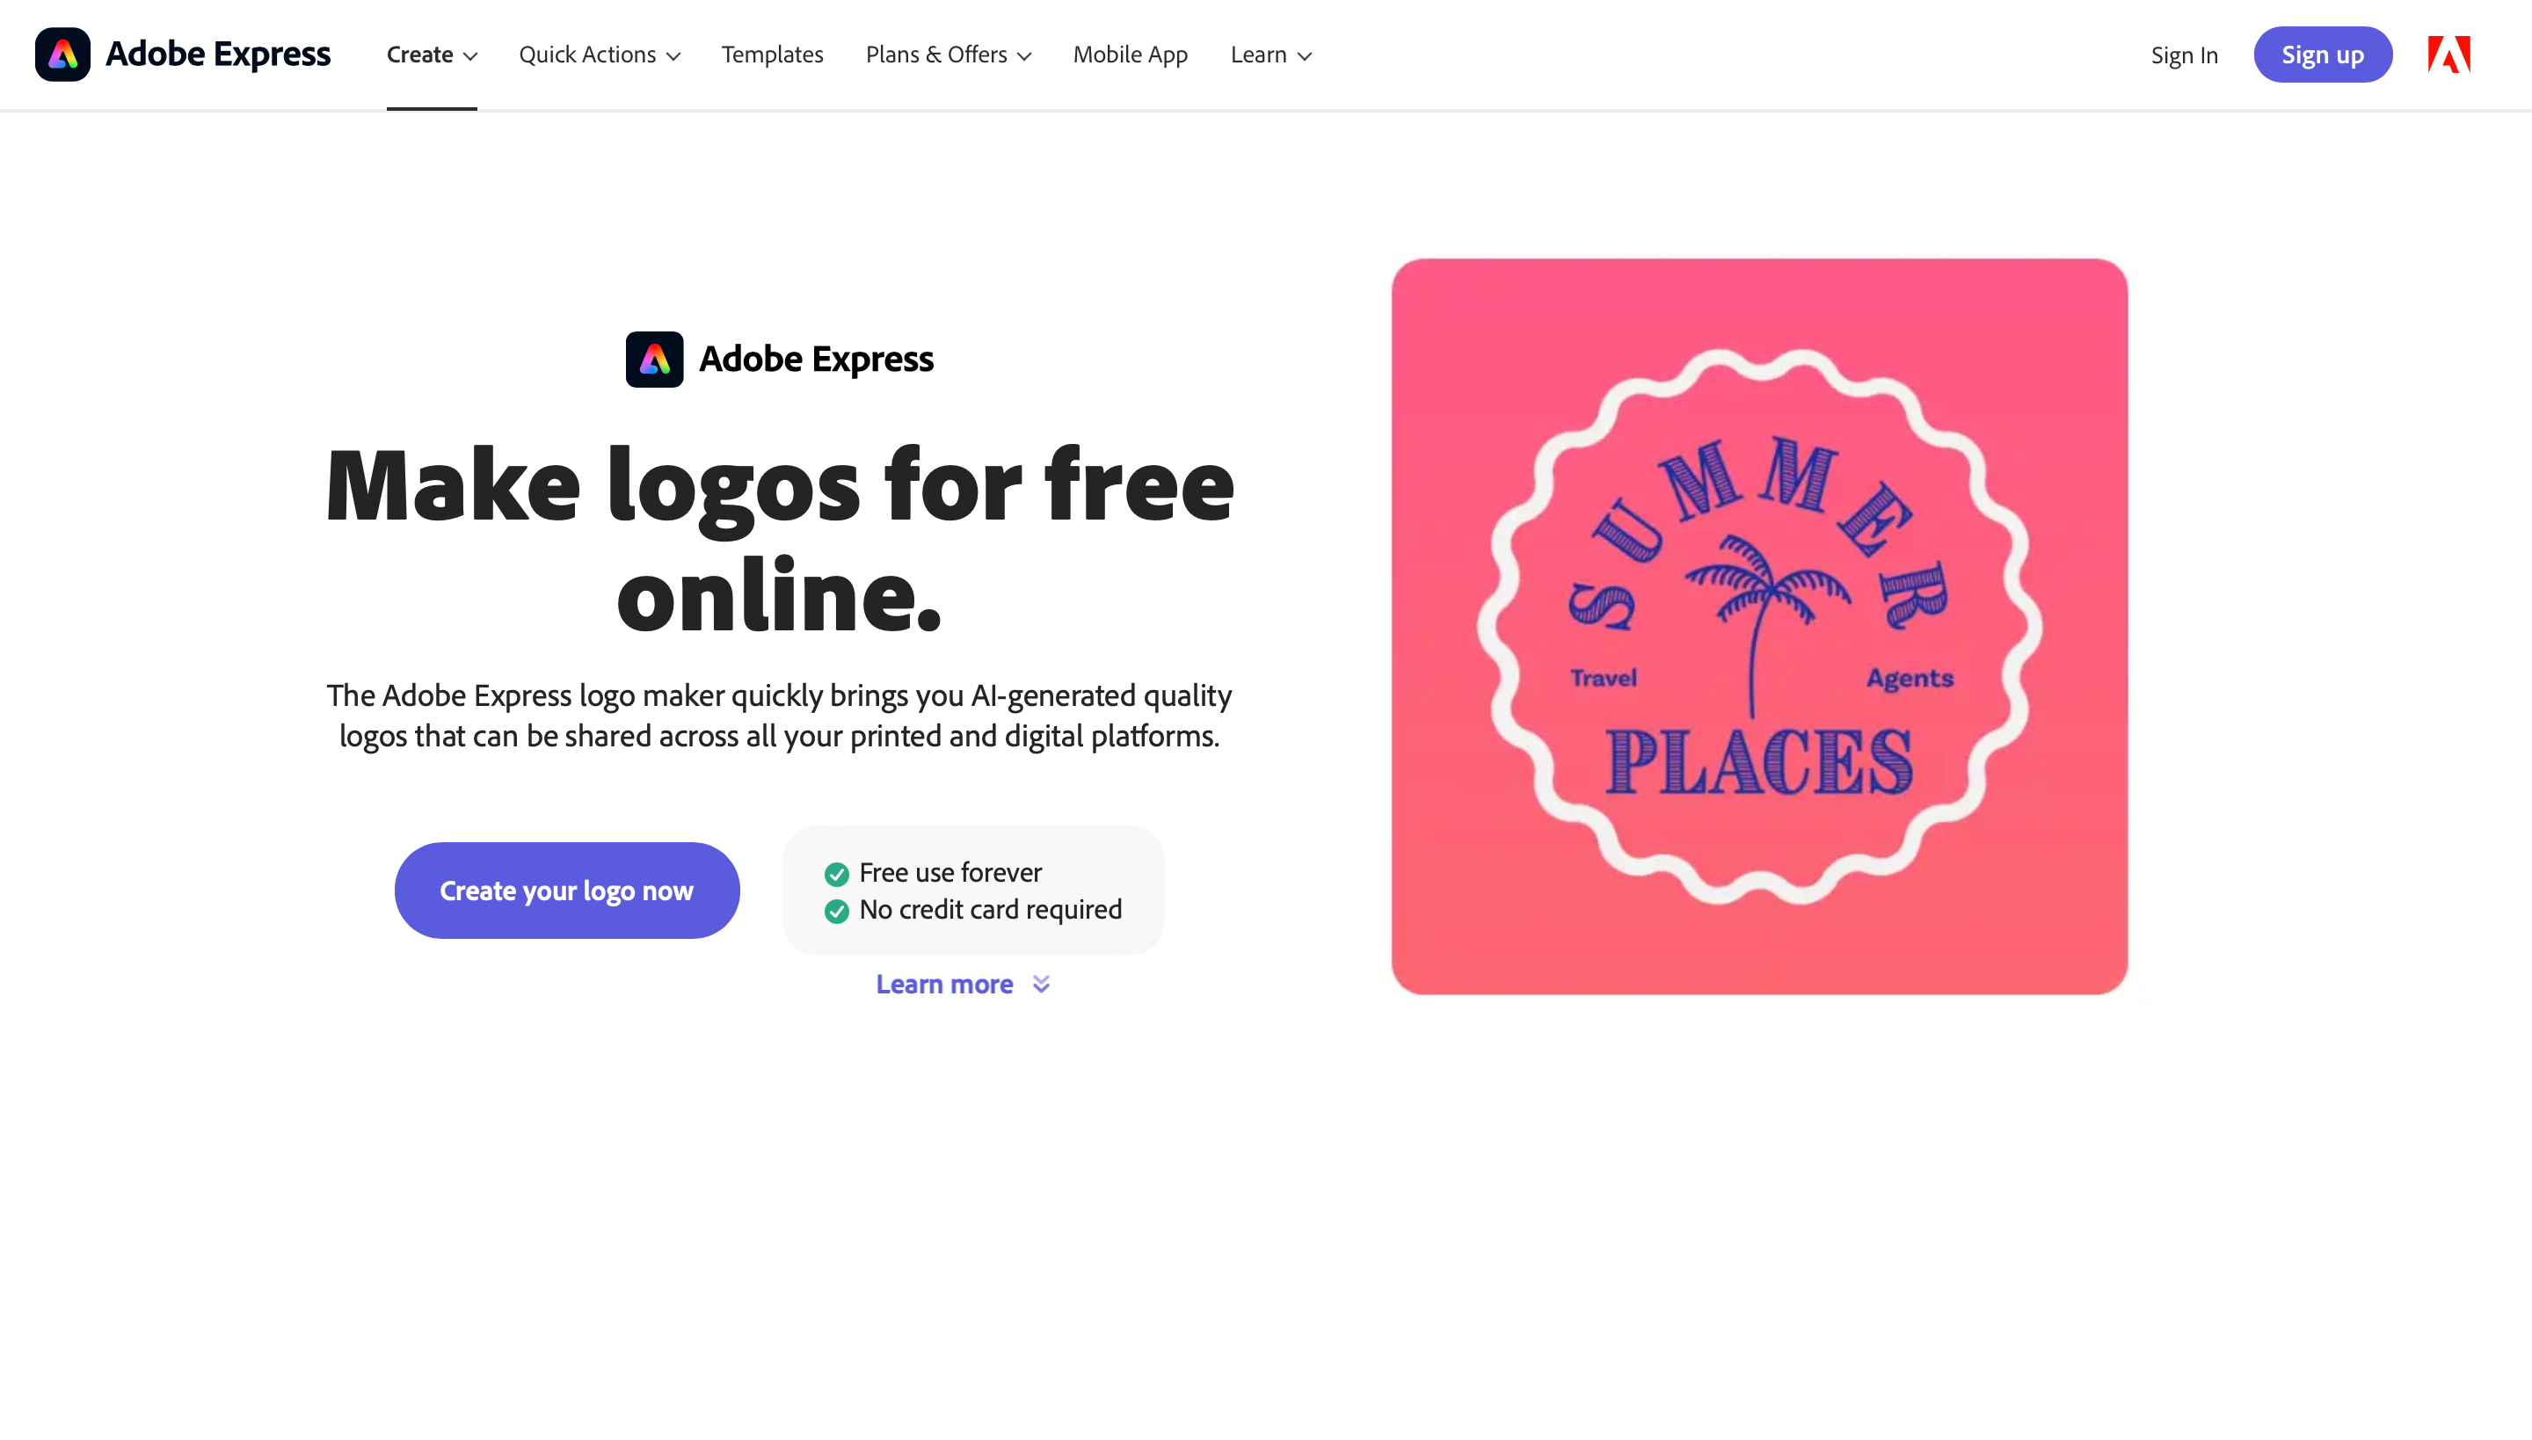Click the Create your logo now button

pos(567,891)
